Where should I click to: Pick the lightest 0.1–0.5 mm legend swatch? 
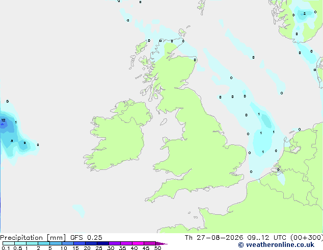(x=9, y=243)
